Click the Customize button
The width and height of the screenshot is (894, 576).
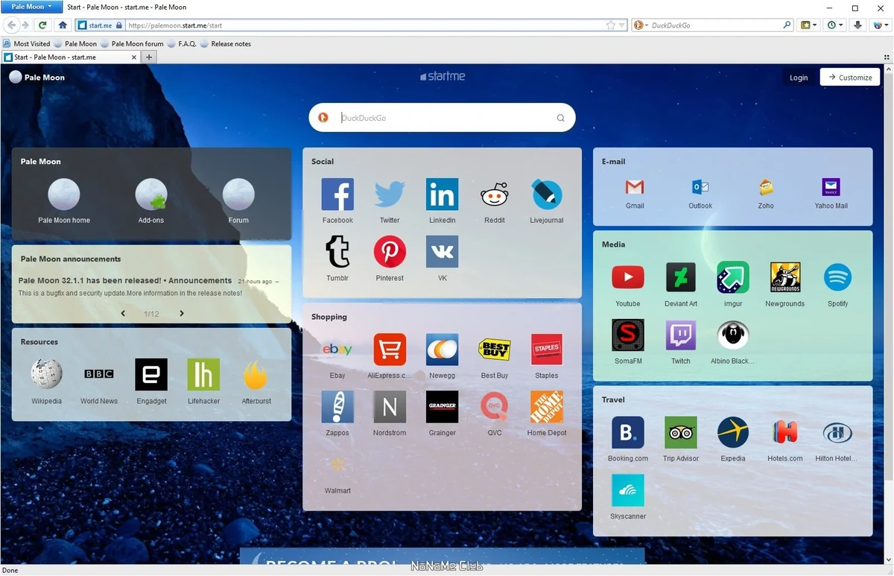tap(850, 77)
